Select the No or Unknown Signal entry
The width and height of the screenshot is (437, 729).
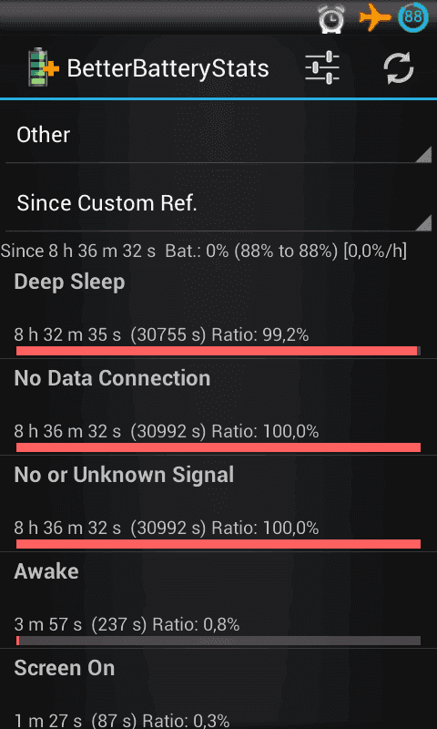(x=218, y=504)
